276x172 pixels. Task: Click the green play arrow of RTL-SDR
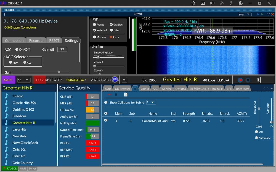[262, 14]
